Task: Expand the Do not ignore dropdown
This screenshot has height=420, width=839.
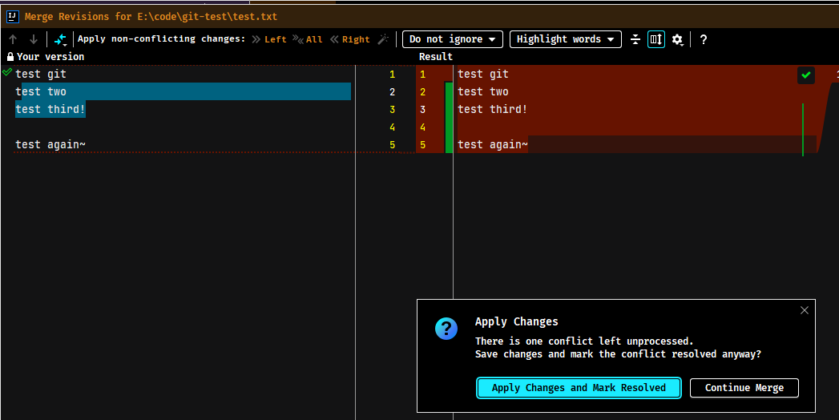Action: 453,39
